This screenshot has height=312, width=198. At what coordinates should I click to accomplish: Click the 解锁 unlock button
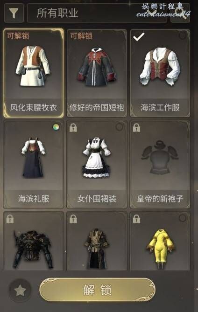click(x=98, y=290)
